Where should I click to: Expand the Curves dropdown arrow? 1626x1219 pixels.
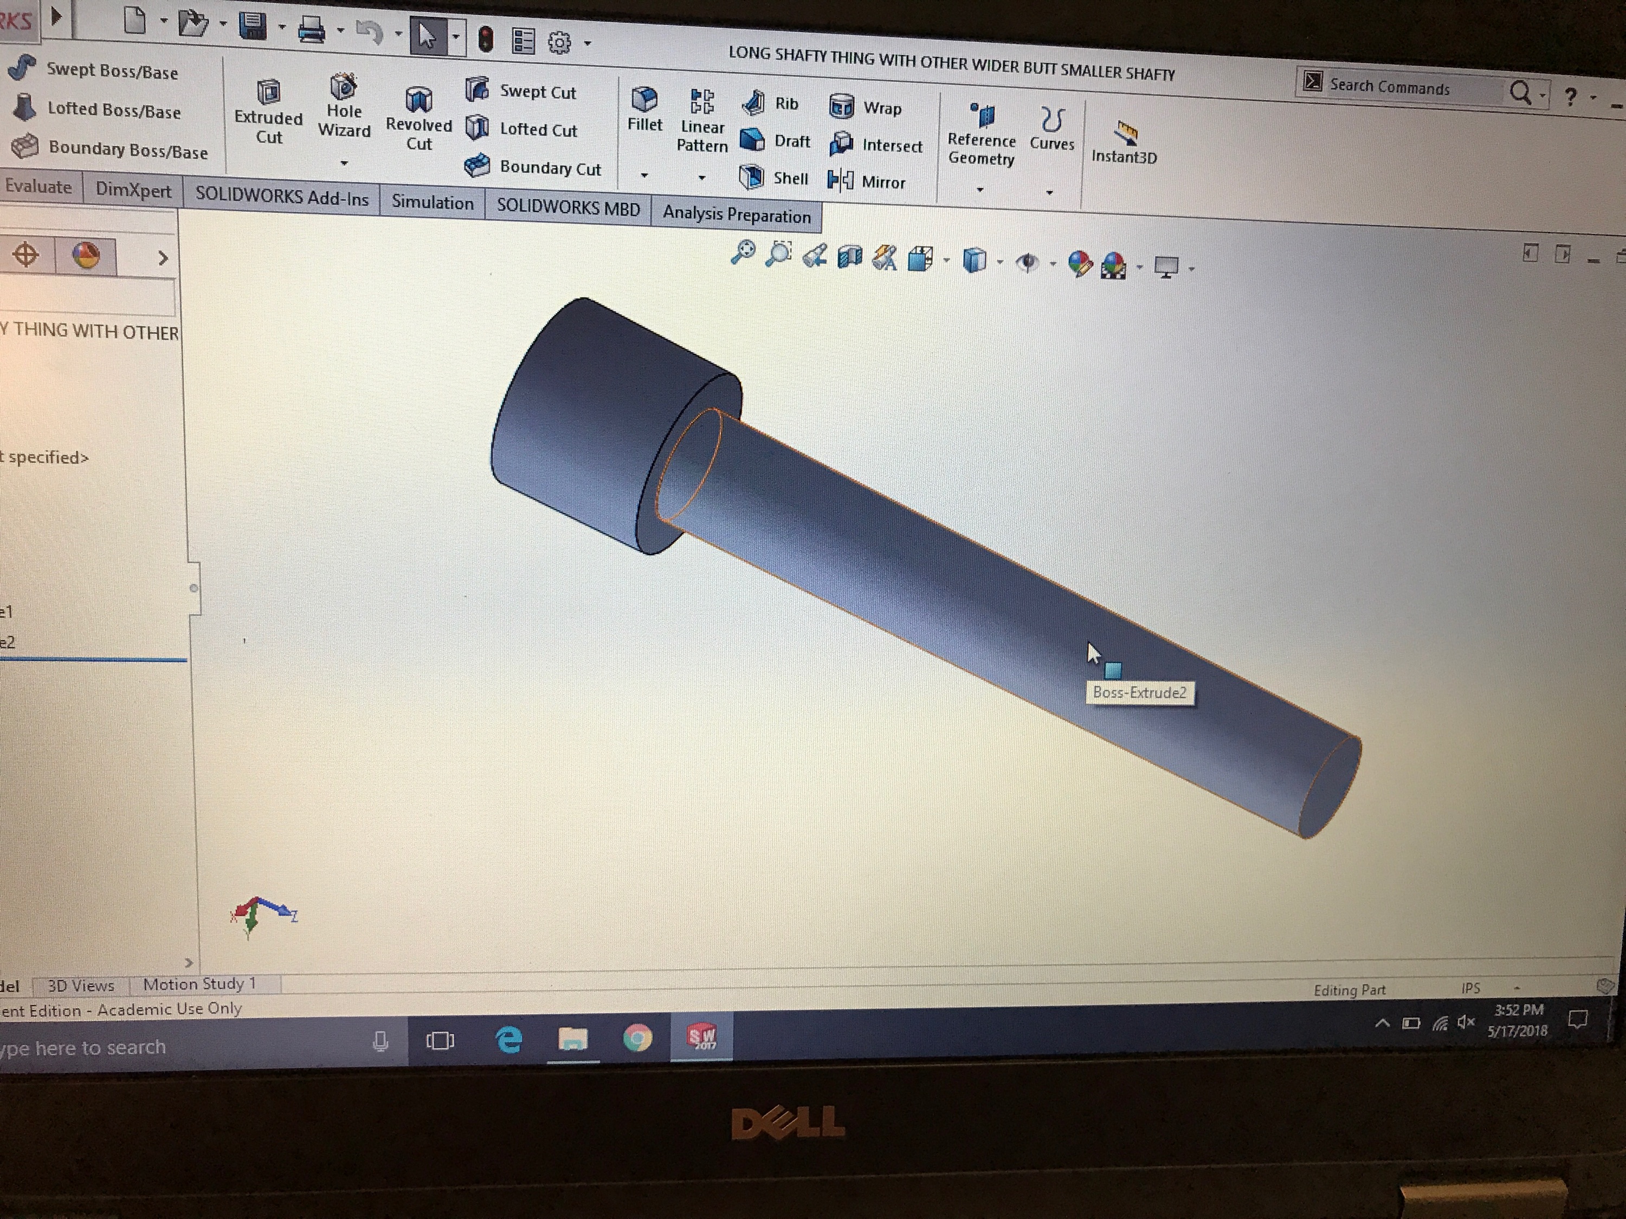pos(1049,192)
